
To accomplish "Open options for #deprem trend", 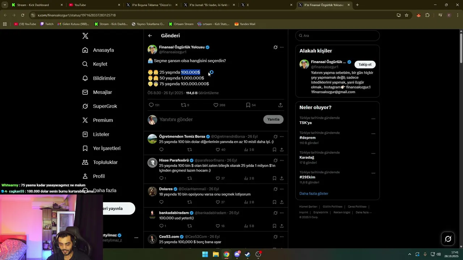I will [x=373, y=134].
